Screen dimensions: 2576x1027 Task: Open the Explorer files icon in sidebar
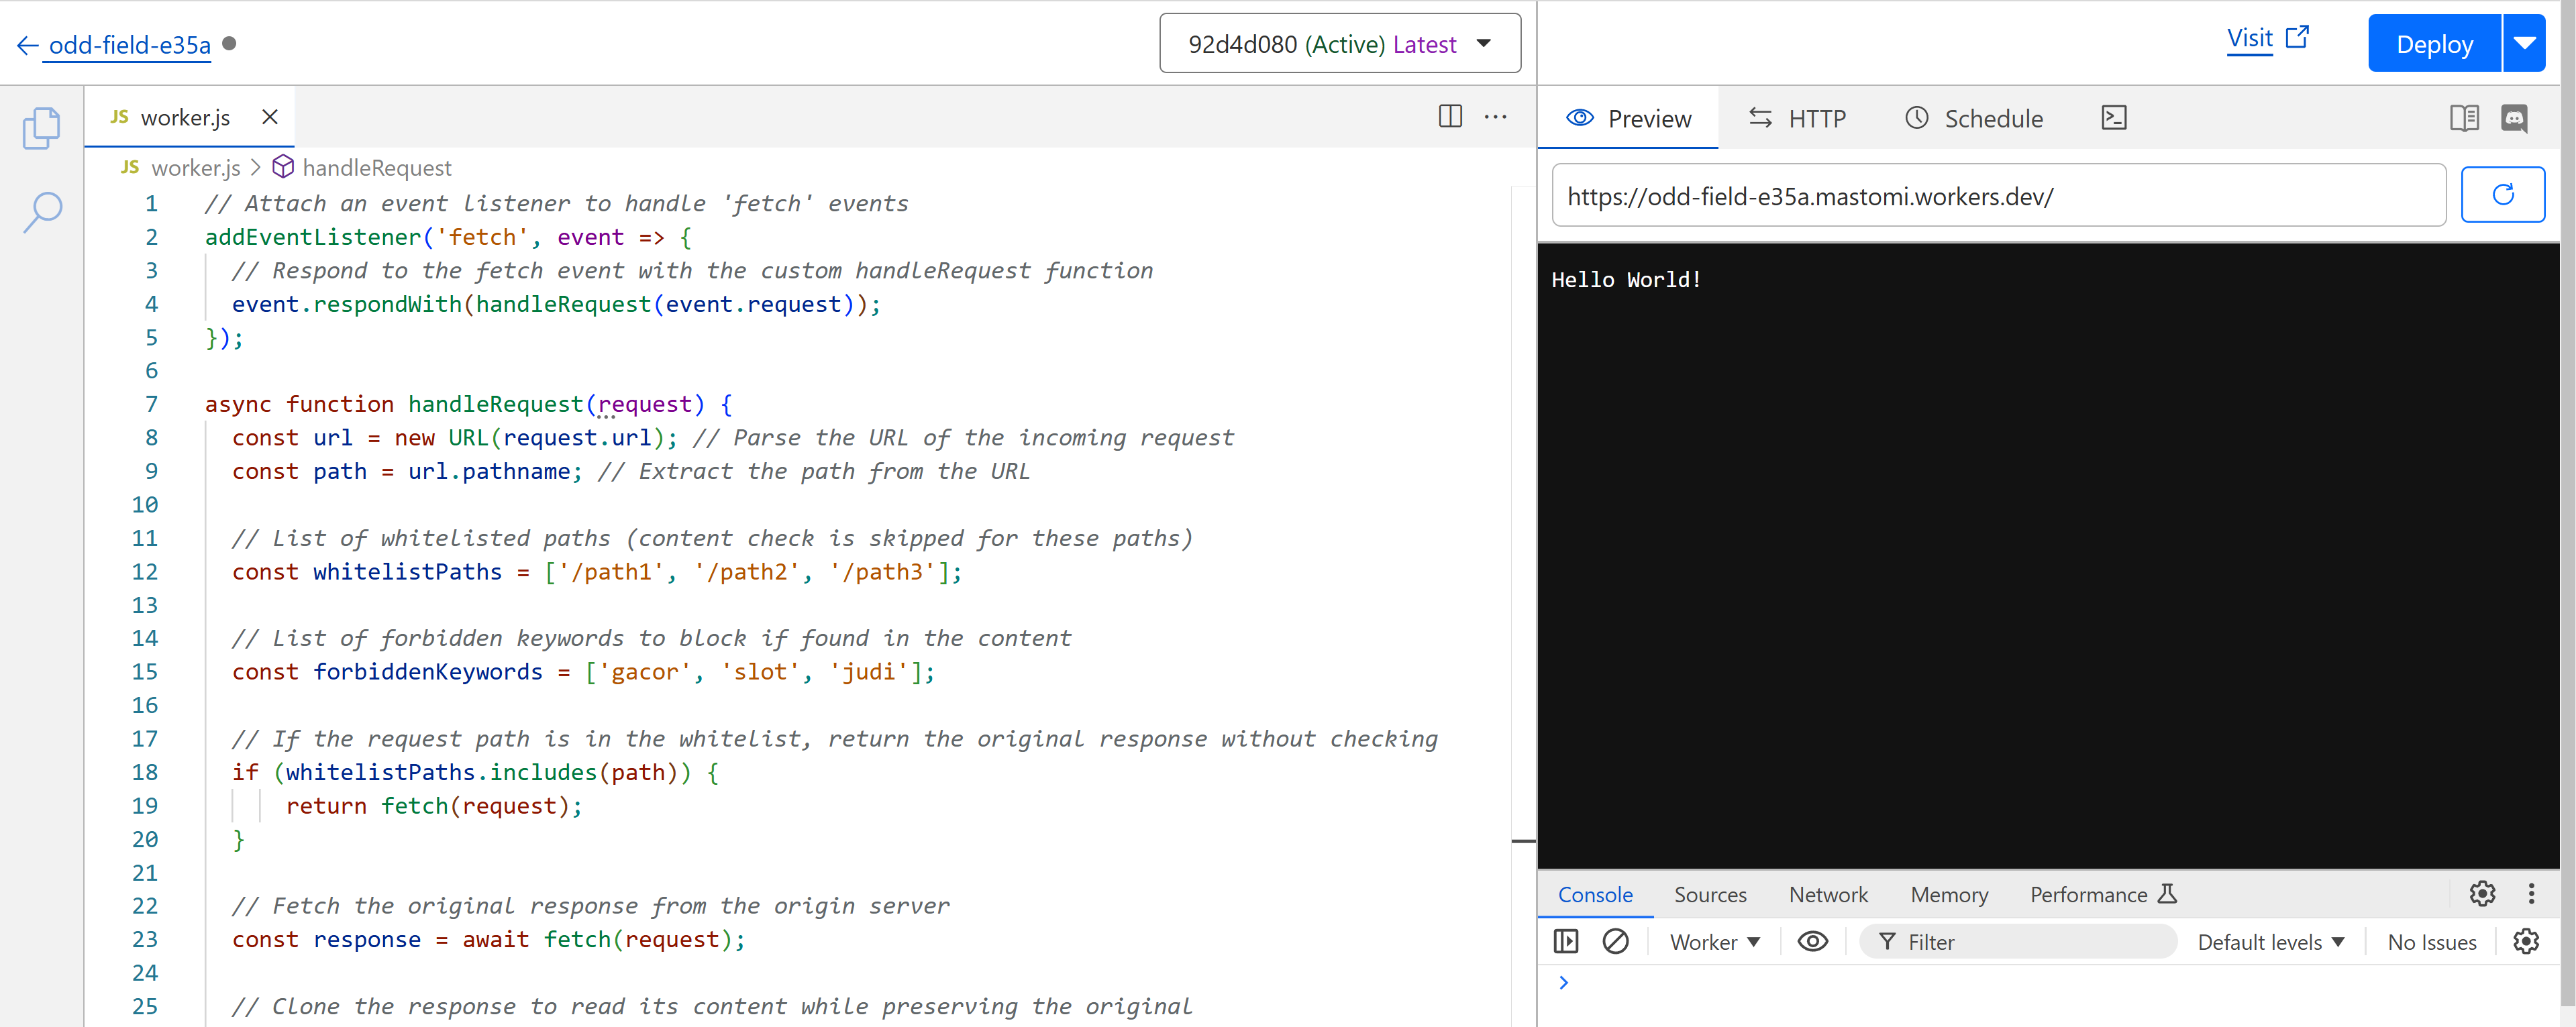(41, 128)
